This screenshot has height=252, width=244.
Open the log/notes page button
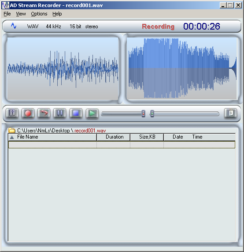click(230, 113)
